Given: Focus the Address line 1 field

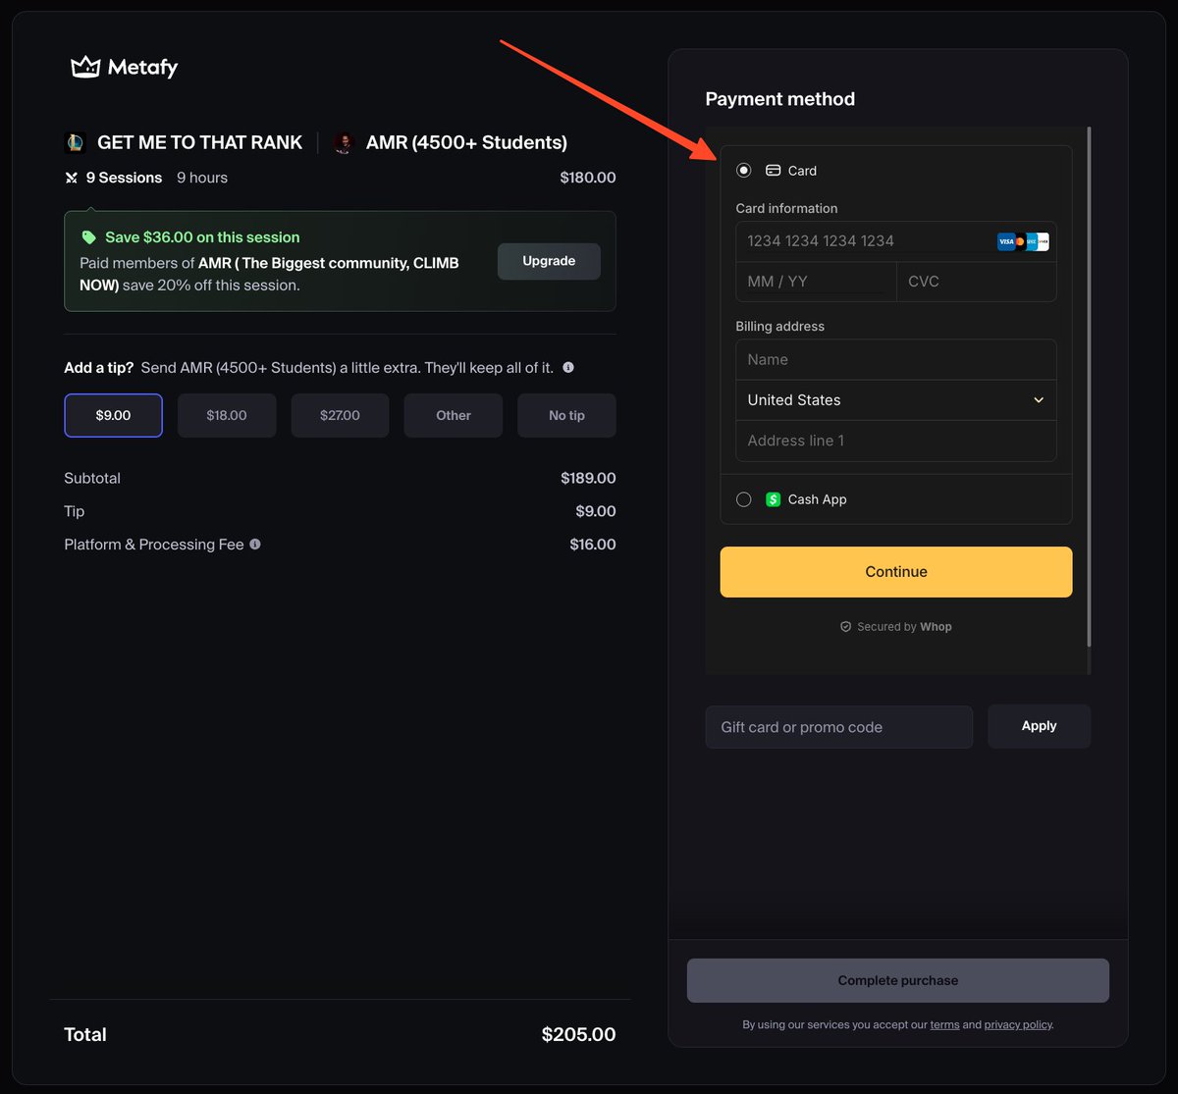Looking at the screenshot, I should pyautogui.click(x=896, y=441).
